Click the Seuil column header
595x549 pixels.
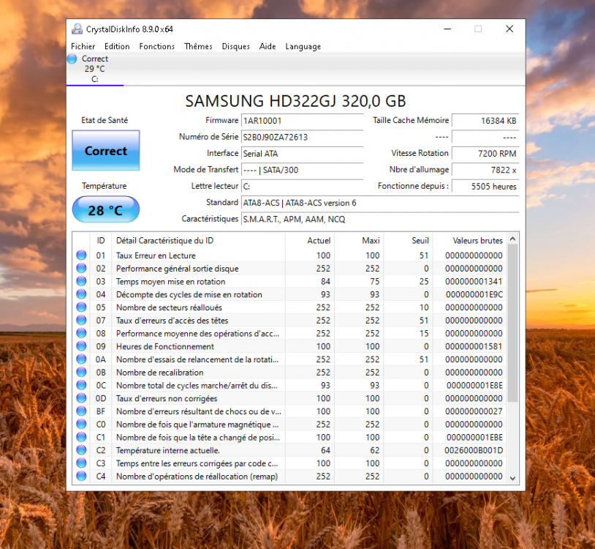click(x=409, y=241)
